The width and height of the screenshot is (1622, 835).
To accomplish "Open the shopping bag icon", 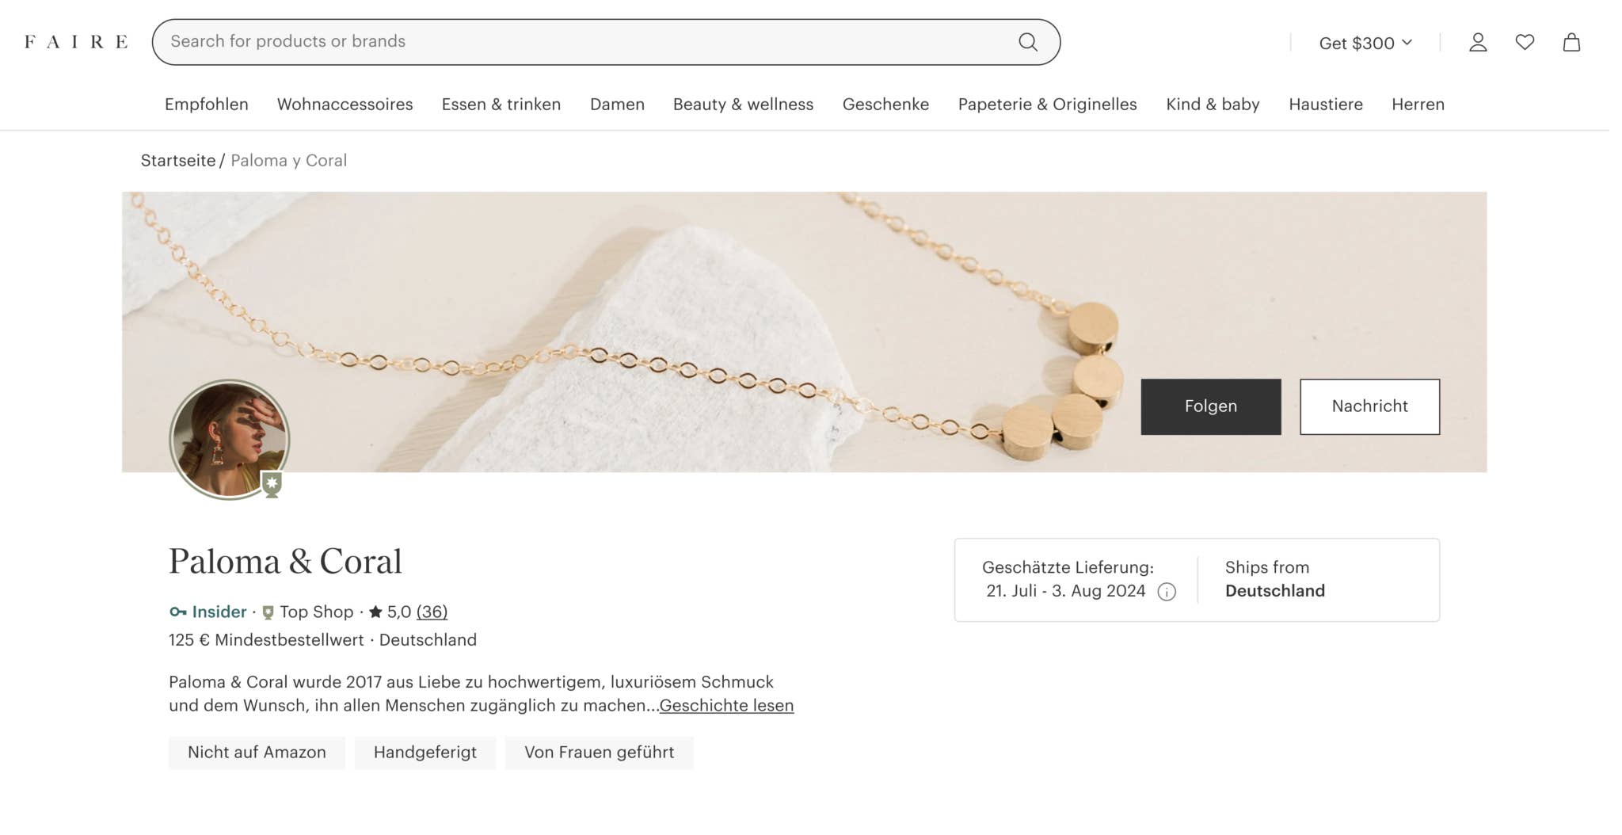I will pyautogui.click(x=1571, y=42).
